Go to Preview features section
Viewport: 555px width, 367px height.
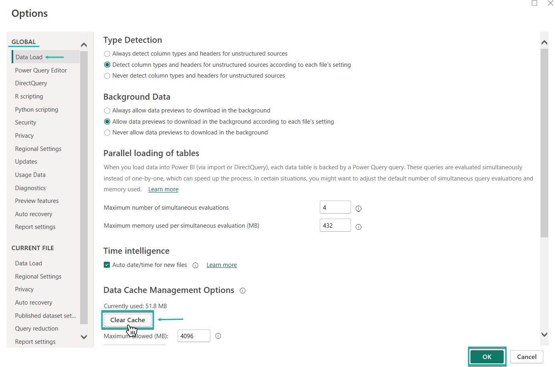point(37,201)
